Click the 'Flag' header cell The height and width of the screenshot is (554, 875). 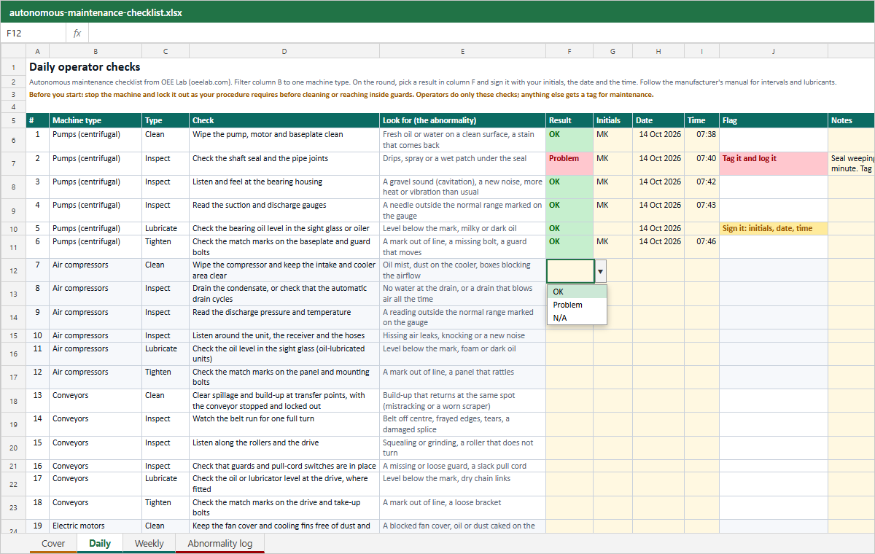point(774,120)
